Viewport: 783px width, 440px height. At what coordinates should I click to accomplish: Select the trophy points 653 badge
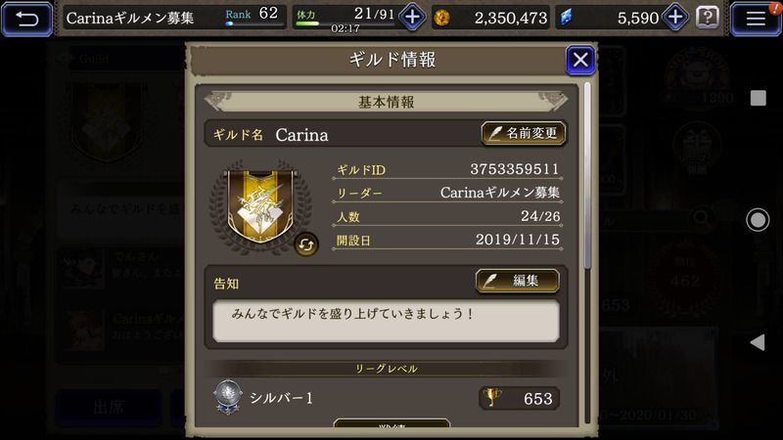(519, 398)
